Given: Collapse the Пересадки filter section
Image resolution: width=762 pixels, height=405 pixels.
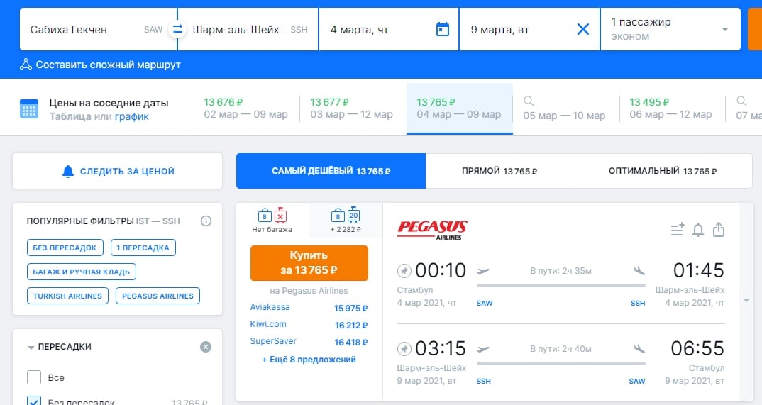Looking at the screenshot, I should (x=31, y=348).
